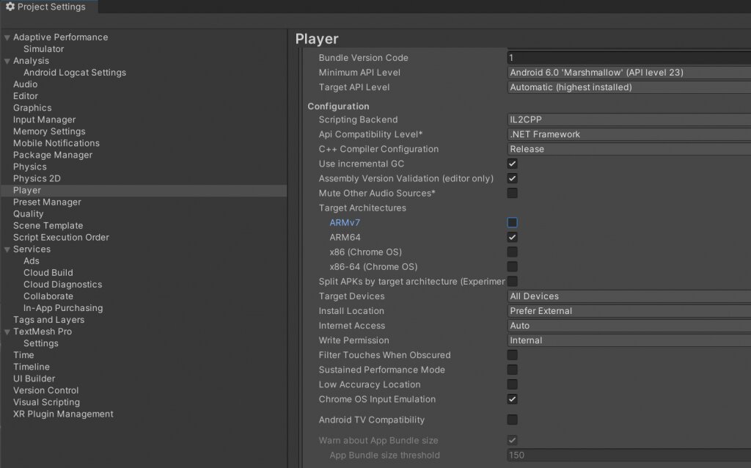Collapse the Services tree section
Viewport: 751px width, 468px height.
coord(7,249)
